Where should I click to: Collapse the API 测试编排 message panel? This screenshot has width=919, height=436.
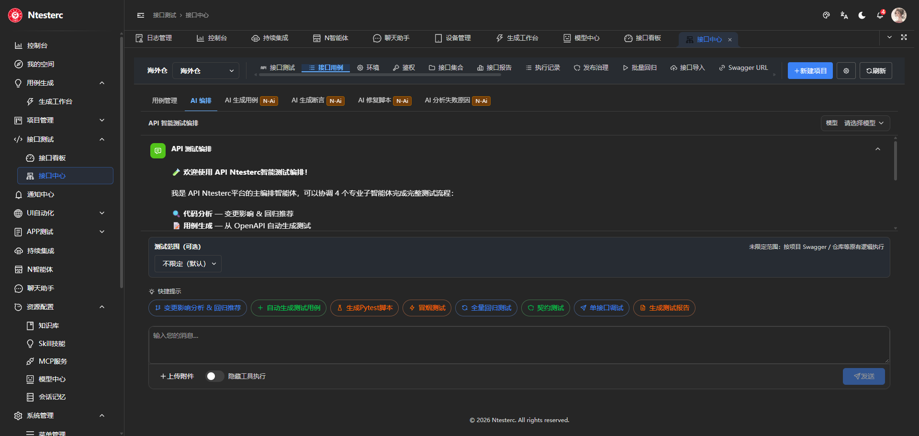[x=878, y=149]
